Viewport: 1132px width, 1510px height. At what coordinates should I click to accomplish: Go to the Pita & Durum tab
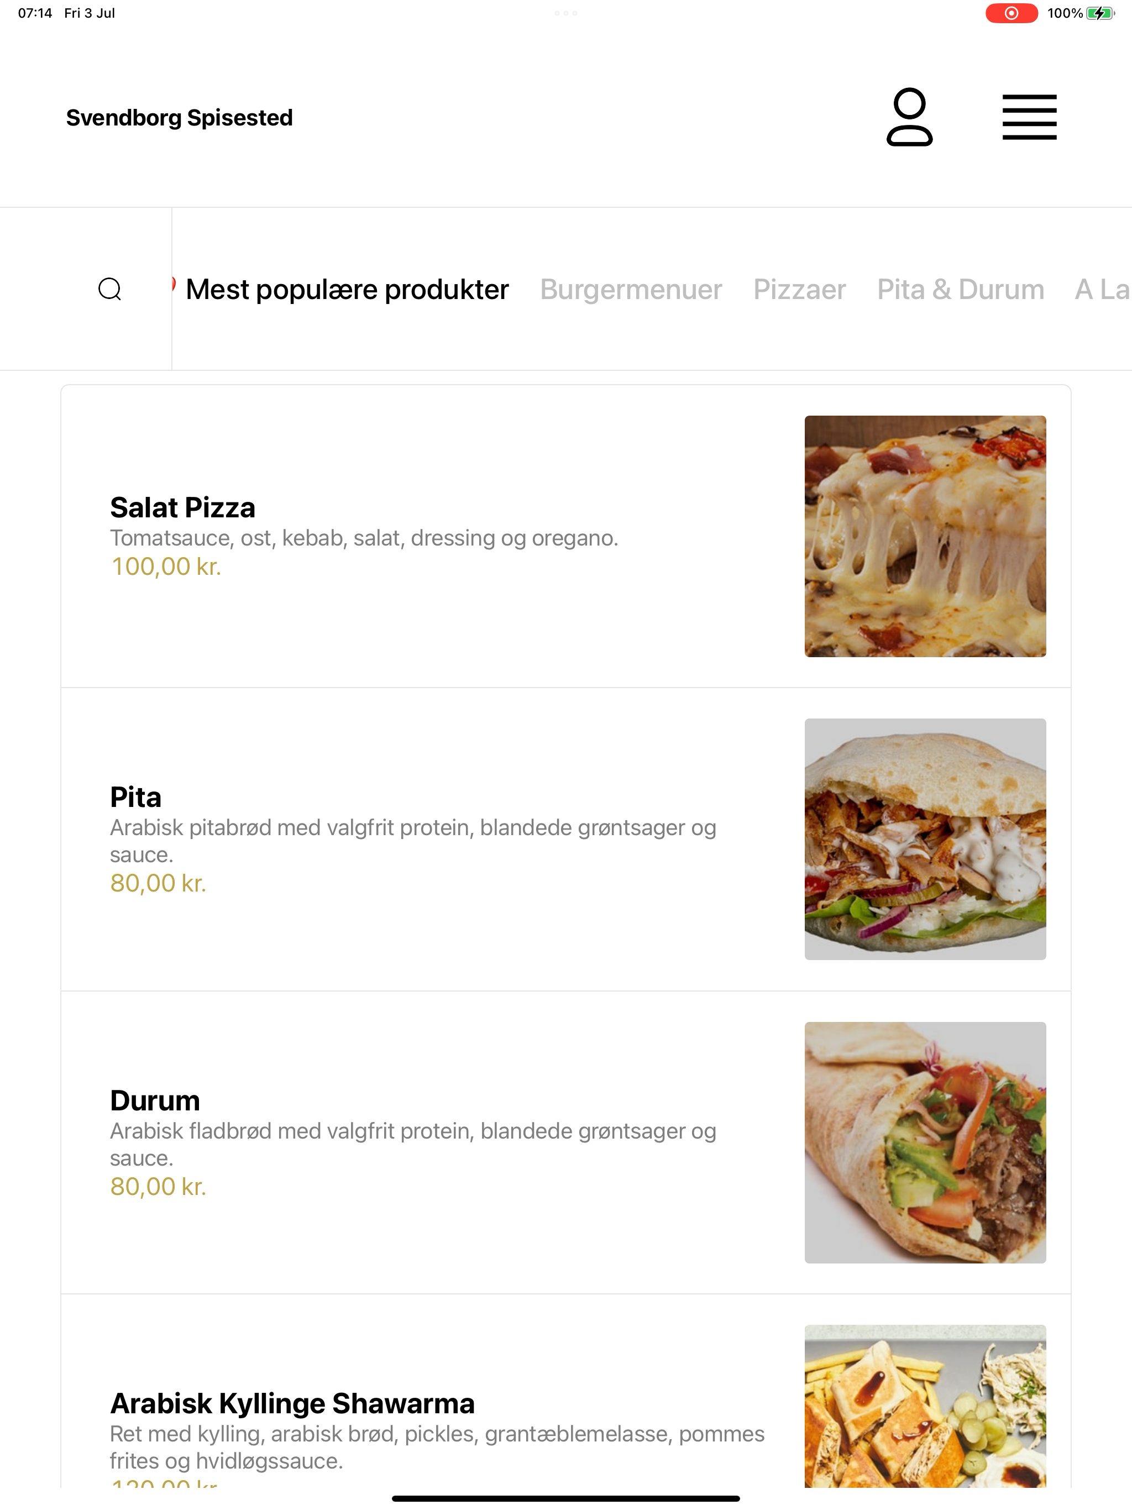(x=961, y=290)
